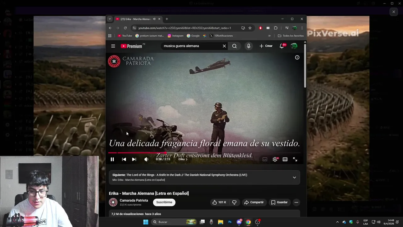Grab the YouTube page scrollbar
This screenshot has height=227, width=403.
click(305, 66)
